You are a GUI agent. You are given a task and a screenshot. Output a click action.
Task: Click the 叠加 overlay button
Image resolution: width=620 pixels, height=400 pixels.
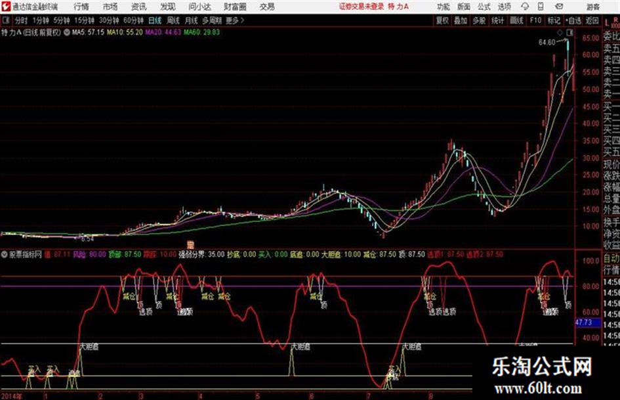[461, 20]
